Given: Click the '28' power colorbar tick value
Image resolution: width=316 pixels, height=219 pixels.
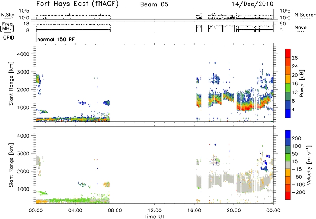Looking at the screenshot, I should coord(295,58).
